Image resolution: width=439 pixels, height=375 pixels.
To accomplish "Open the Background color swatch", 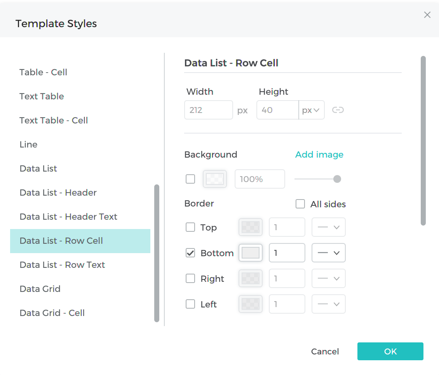I will pyautogui.click(x=214, y=179).
